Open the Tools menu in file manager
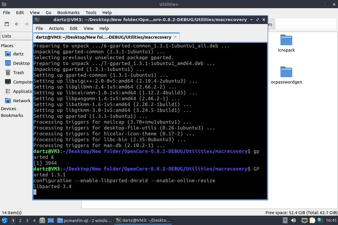 coord(91,13)
